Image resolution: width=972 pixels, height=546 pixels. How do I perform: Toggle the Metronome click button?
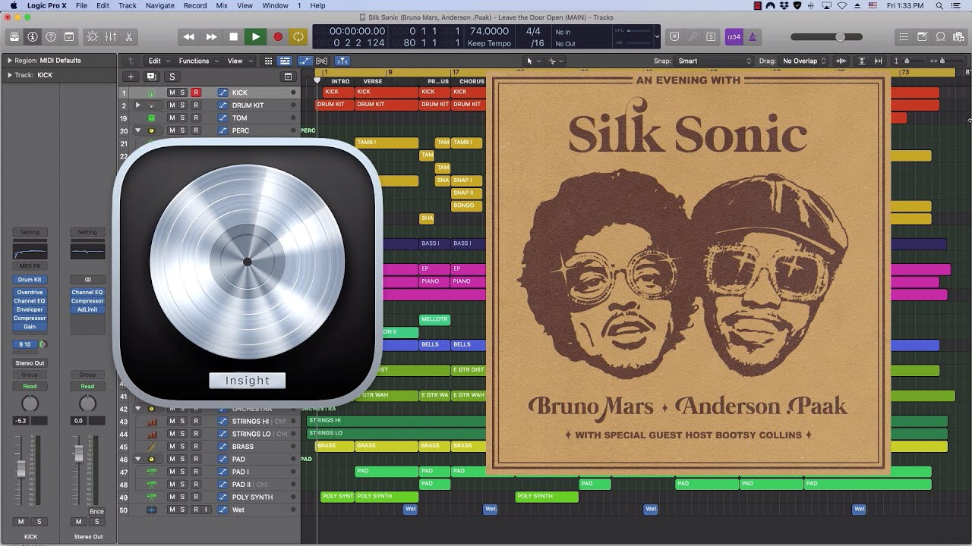click(753, 36)
